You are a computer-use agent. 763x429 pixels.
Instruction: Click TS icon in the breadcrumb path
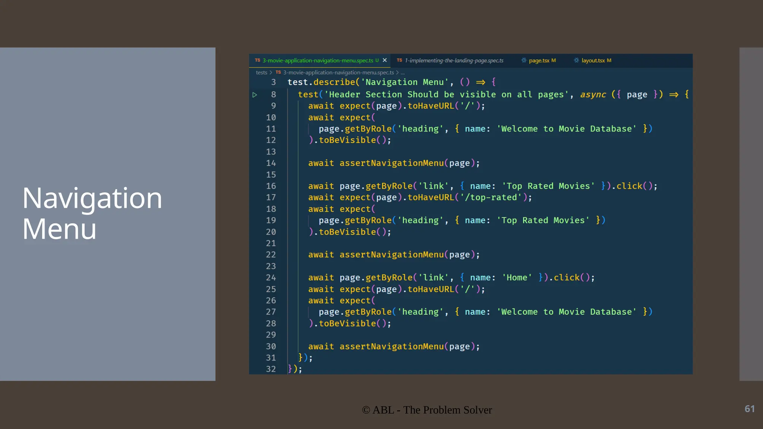278,73
